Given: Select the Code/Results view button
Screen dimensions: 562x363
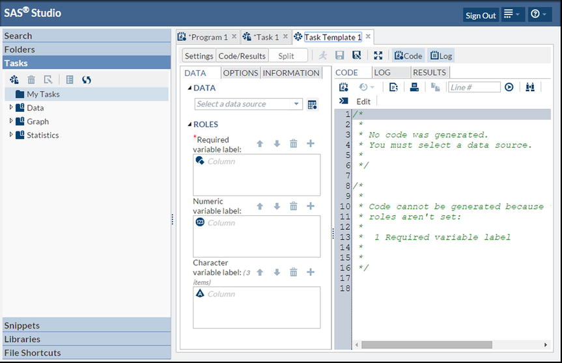Looking at the screenshot, I should click(242, 56).
